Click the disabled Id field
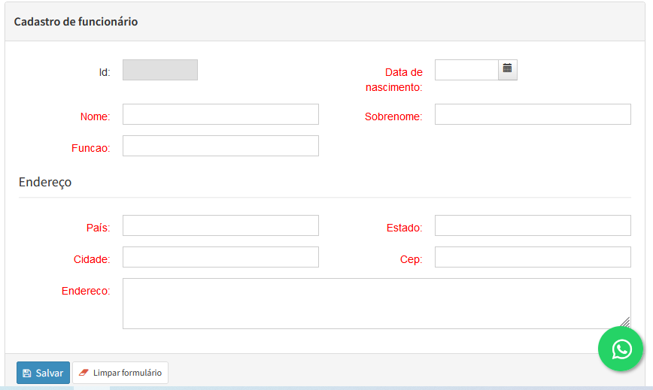Image resolution: width=653 pixels, height=390 pixels. pos(160,70)
